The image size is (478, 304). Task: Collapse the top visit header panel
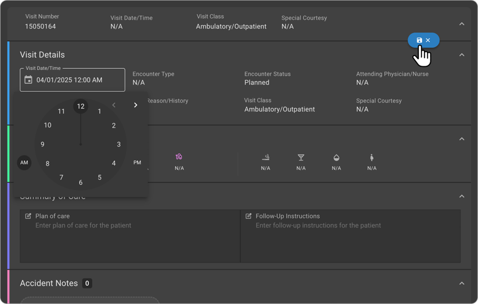462,24
